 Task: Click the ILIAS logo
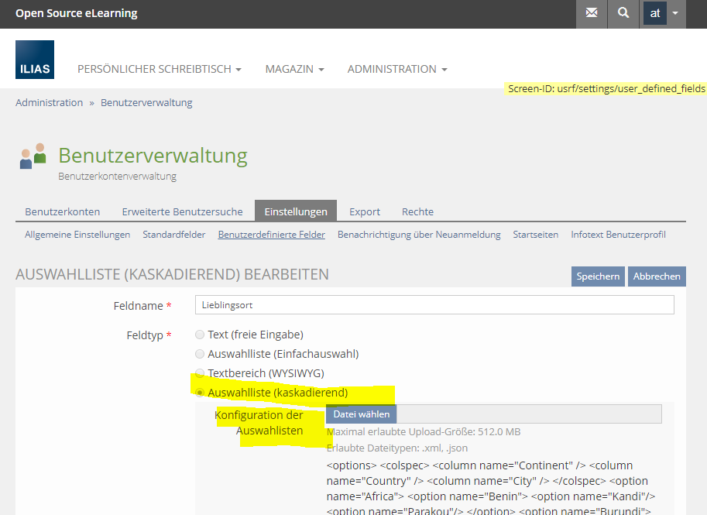[x=35, y=60]
